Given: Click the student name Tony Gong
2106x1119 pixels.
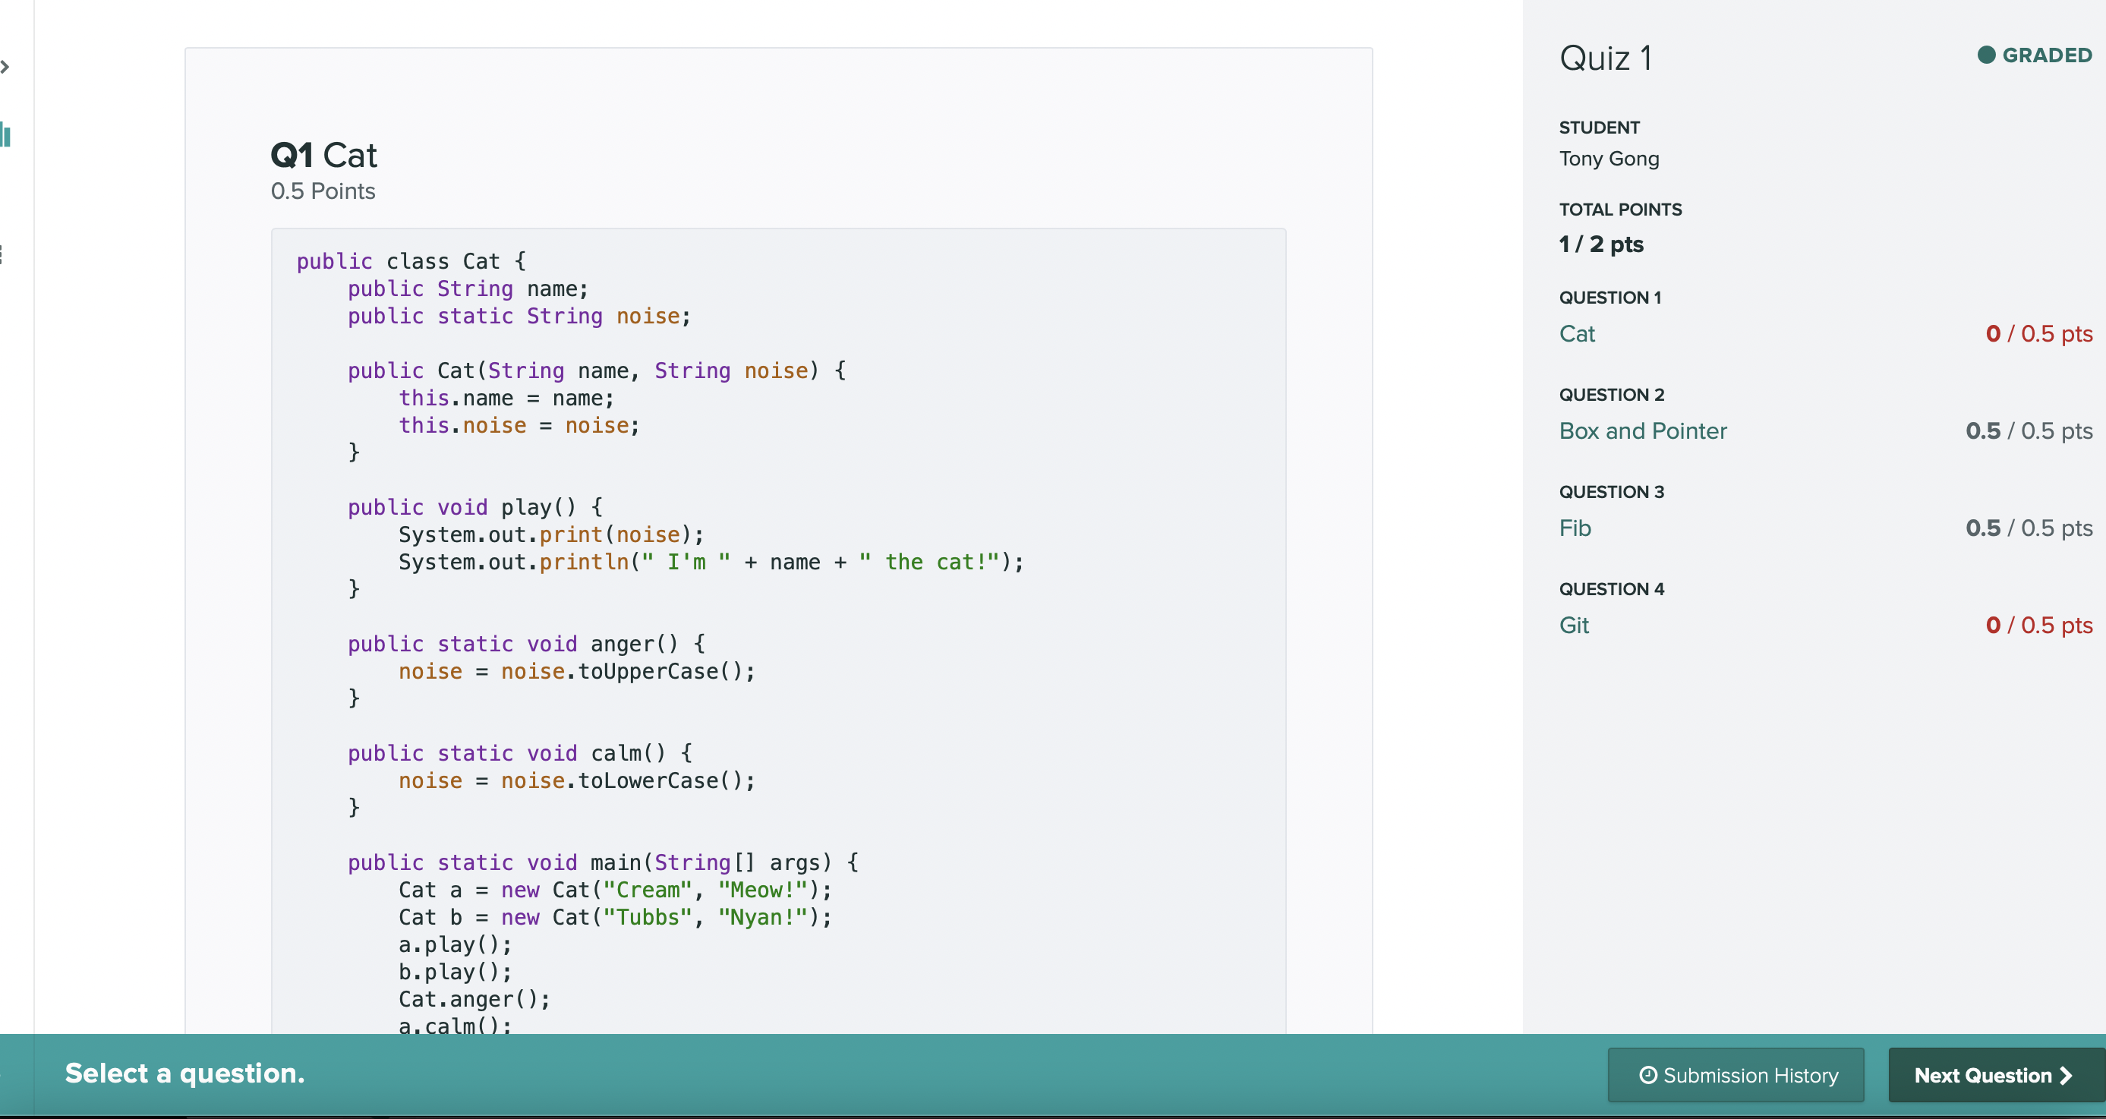Looking at the screenshot, I should pyautogui.click(x=1608, y=159).
